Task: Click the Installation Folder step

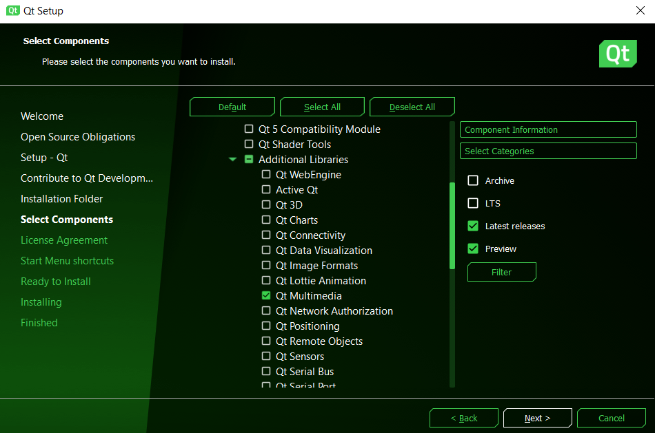Action: [x=62, y=199]
